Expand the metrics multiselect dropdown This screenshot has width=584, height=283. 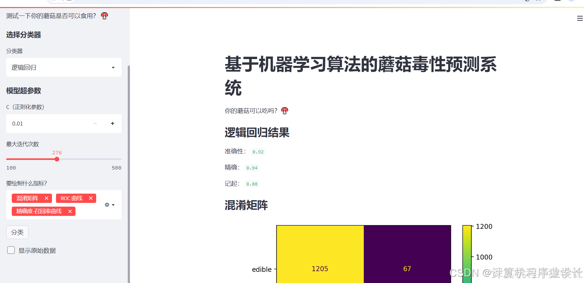point(113,204)
